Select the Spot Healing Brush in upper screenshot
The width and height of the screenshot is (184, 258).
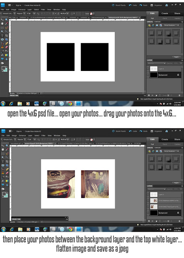point(6,44)
